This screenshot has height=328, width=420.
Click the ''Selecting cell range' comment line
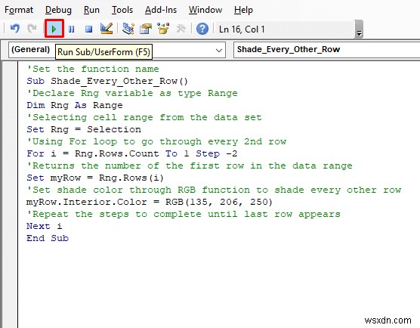click(144, 117)
